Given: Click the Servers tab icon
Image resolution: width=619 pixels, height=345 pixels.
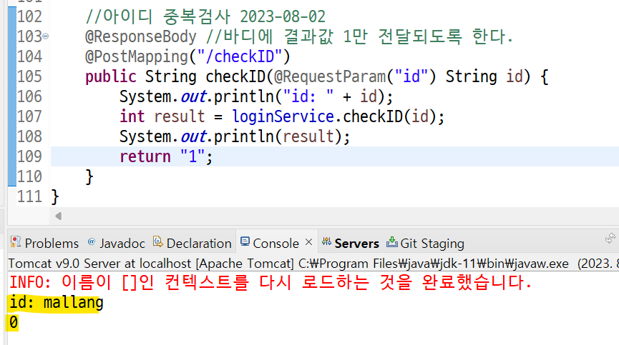Looking at the screenshot, I should [326, 241].
